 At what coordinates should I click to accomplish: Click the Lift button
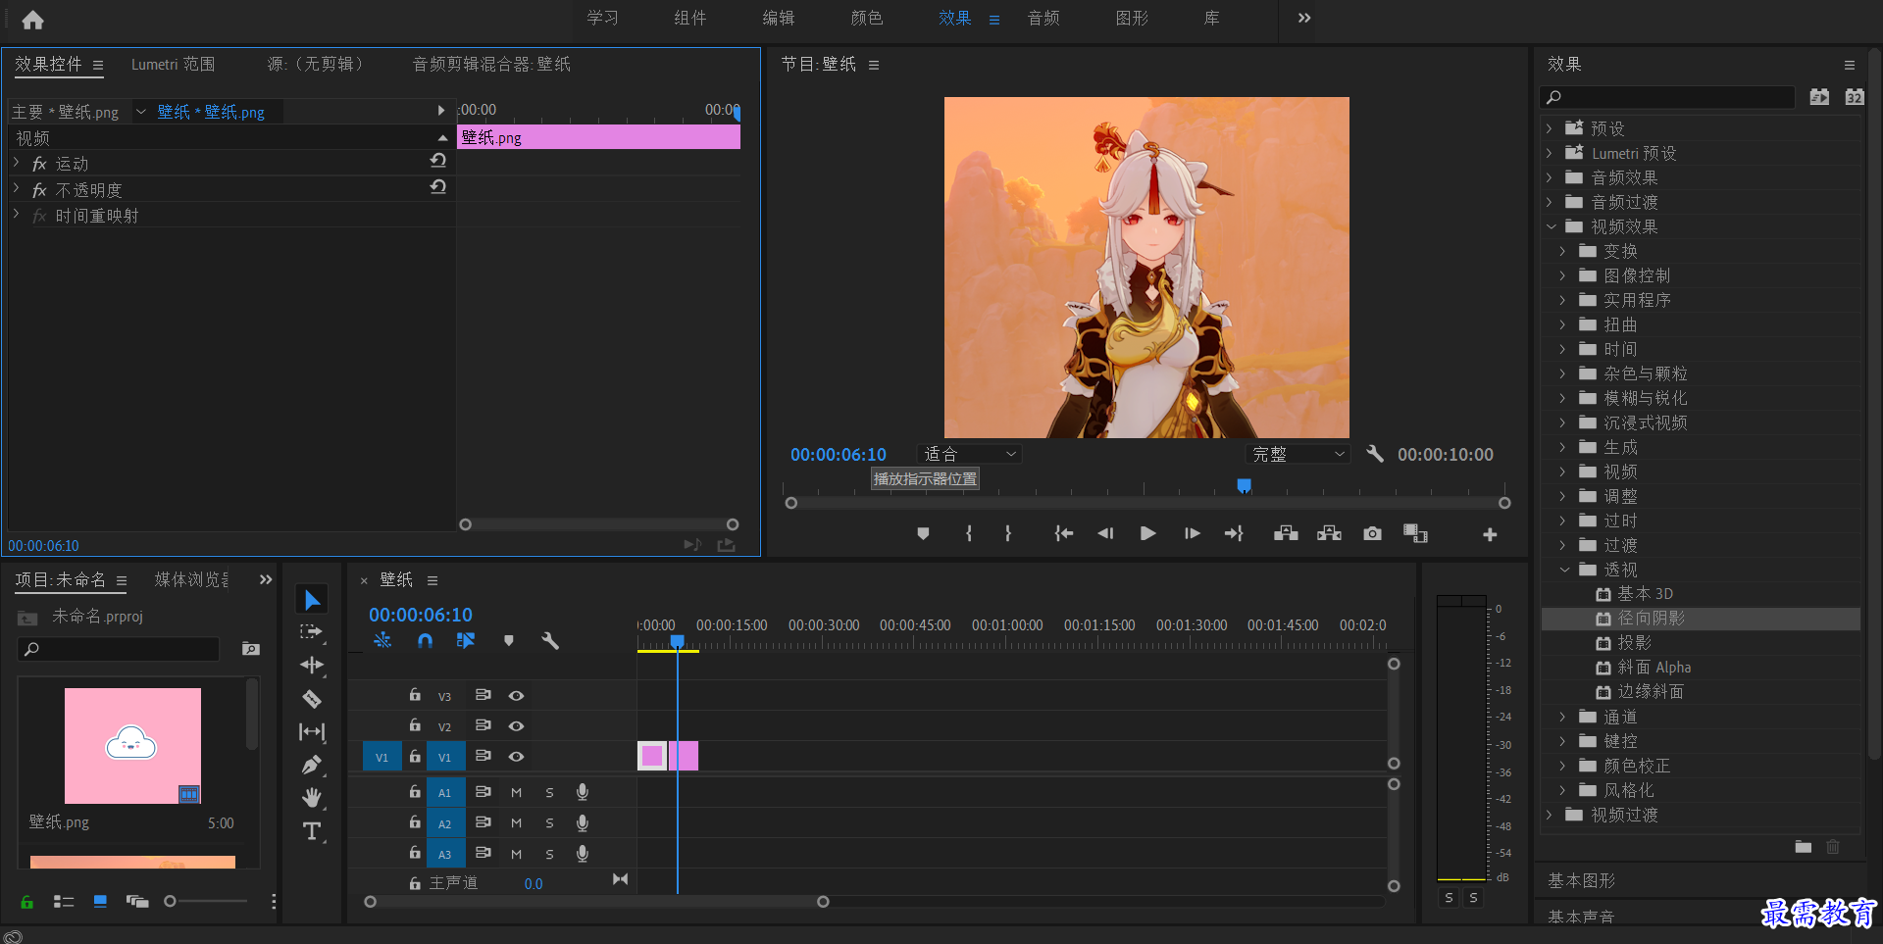point(1286,533)
